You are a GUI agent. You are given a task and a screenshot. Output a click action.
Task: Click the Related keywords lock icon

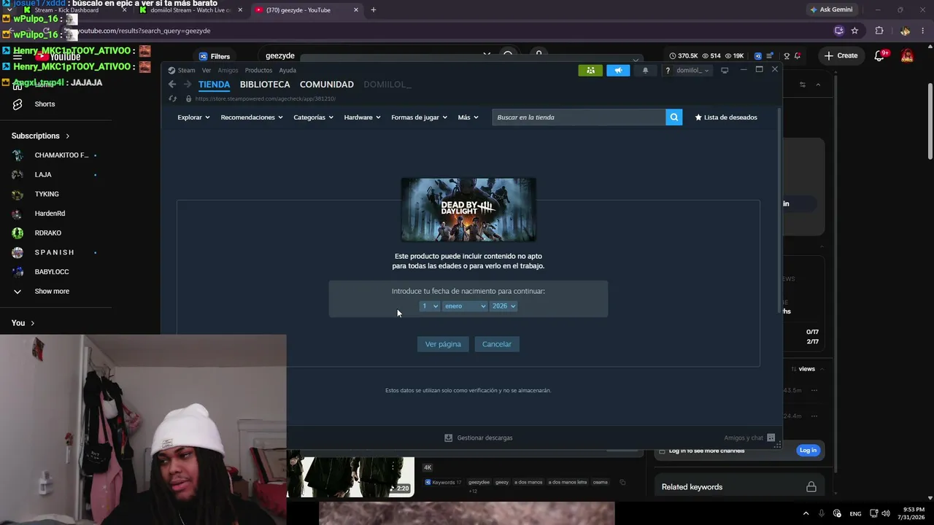[811, 487]
